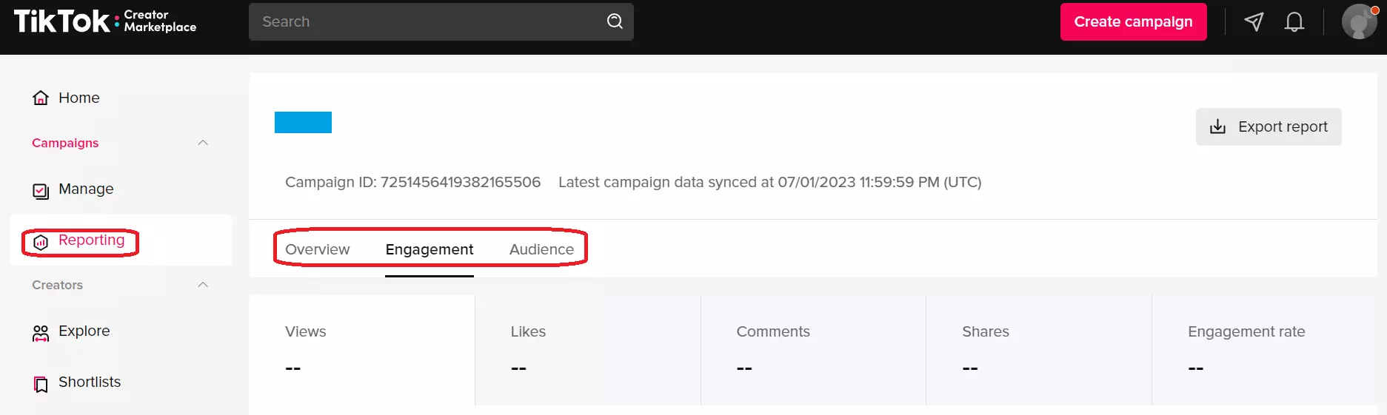
Task: Collapse the Campaigns section chevron
Action: [x=203, y=143]
